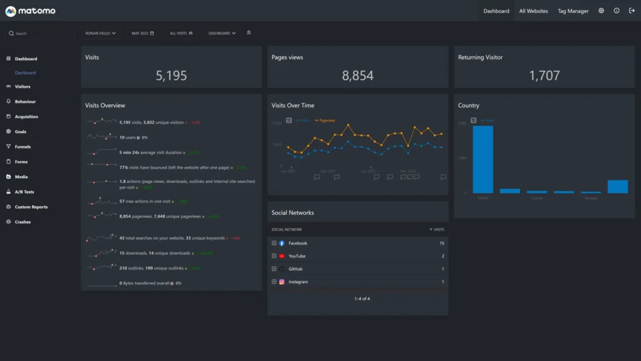
Task: Open the administration settings gear icon
Action: [601, 11]
